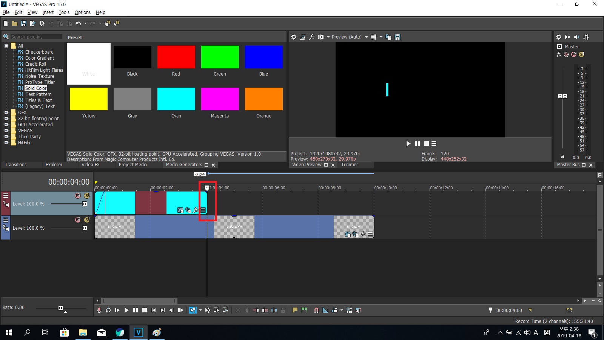Screen dimensions: 604x340
Task: Click the Record microphone icon
Action: click(x=99, y=310)
